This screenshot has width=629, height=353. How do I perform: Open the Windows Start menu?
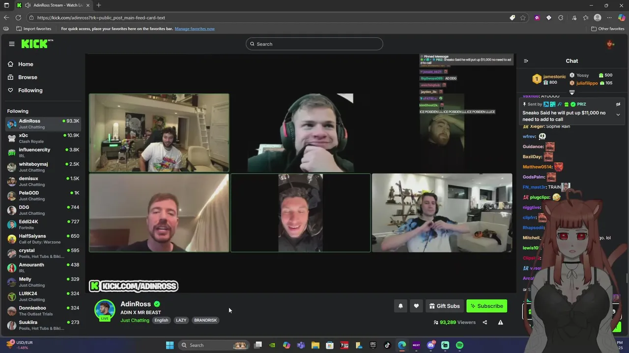click(170, 345)
